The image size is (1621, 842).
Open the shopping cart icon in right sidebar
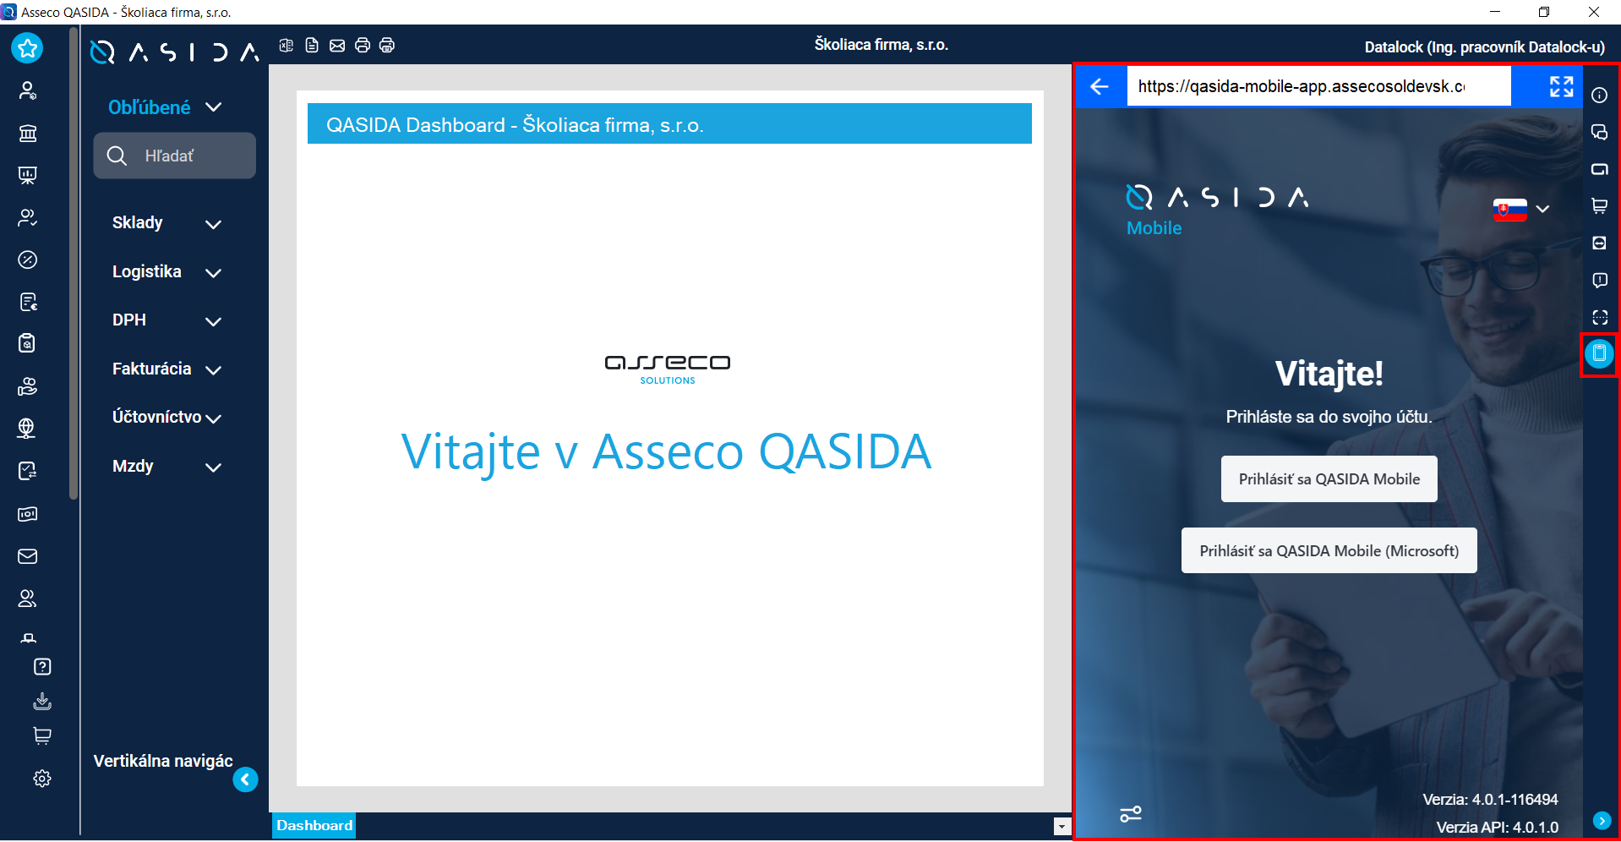click(1600, 205)
